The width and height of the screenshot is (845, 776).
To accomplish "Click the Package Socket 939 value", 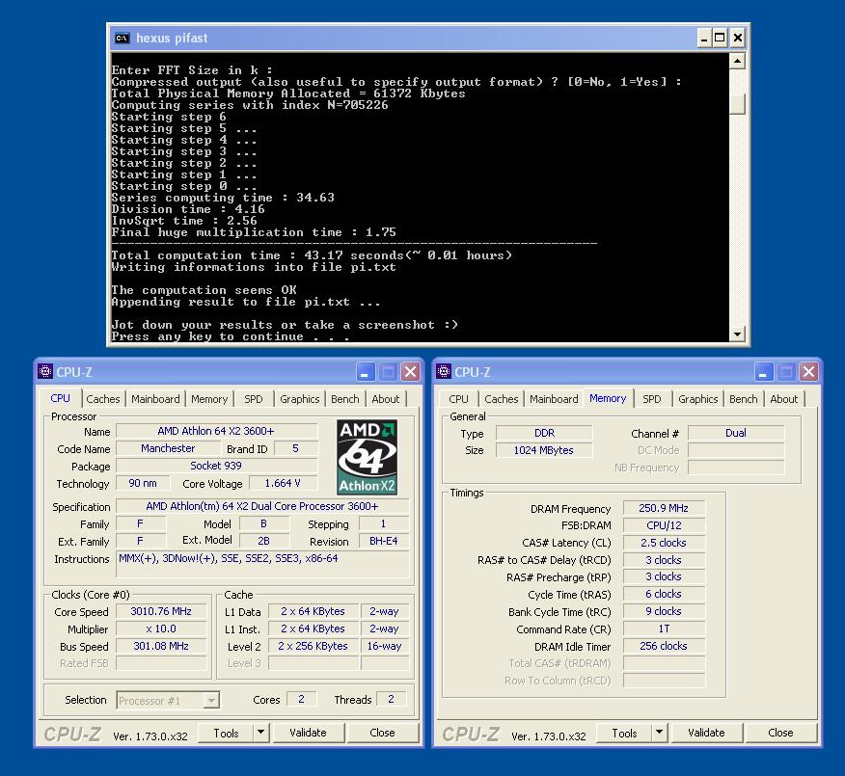I will coord(216,466).
